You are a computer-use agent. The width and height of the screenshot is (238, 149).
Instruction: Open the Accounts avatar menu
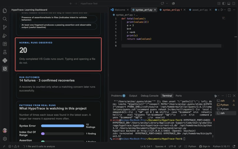5,130
